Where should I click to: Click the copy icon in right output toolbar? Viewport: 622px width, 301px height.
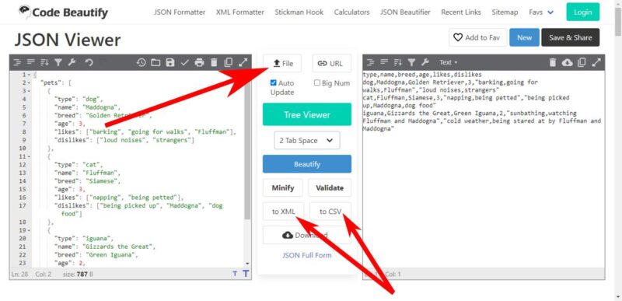[582, 62]
